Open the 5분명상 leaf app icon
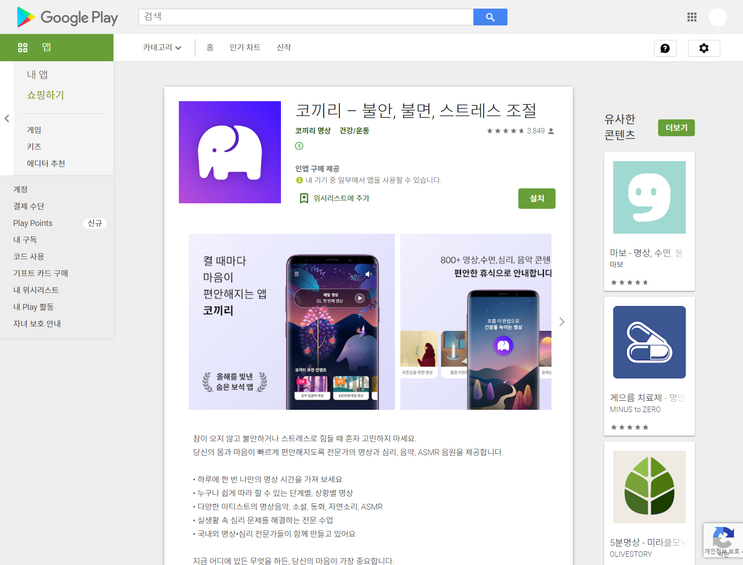The height and width of the screenshot is (565, 743). coord(650,487)
